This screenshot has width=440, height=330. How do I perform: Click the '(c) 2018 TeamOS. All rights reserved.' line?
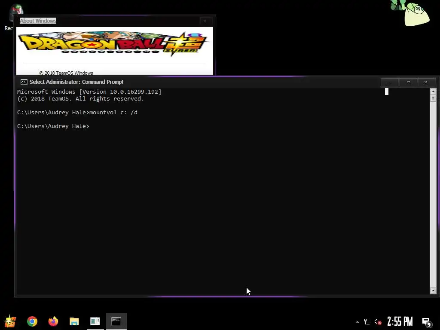[80, 99]
